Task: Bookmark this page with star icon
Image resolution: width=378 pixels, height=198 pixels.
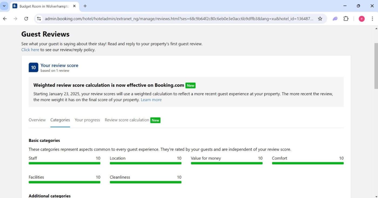Action: click(x=320, y=19)
